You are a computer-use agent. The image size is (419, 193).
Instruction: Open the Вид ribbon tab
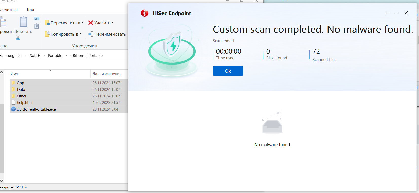click(x=30, y=9)
